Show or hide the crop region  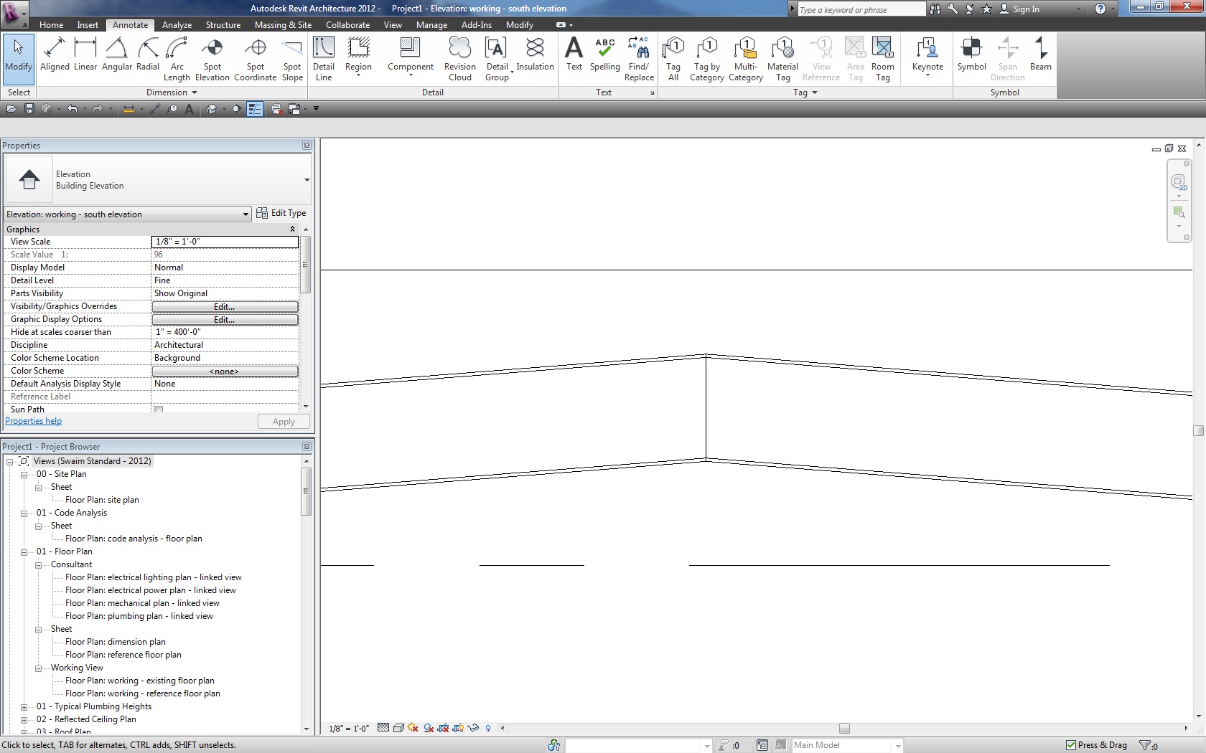(458, 728)
